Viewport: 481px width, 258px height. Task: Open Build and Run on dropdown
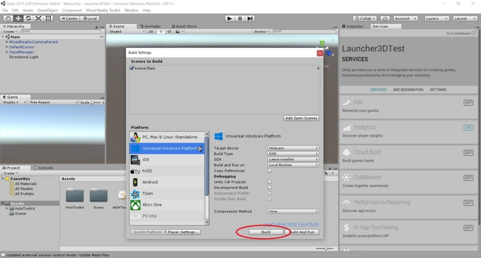pos(293,165)
